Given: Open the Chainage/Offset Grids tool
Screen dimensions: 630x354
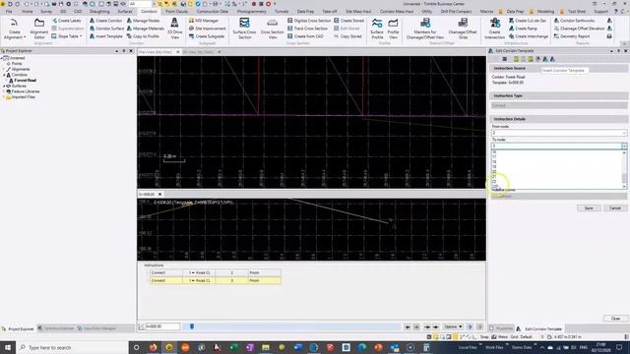Looking at the screenshot, I should tap(463, 29).
